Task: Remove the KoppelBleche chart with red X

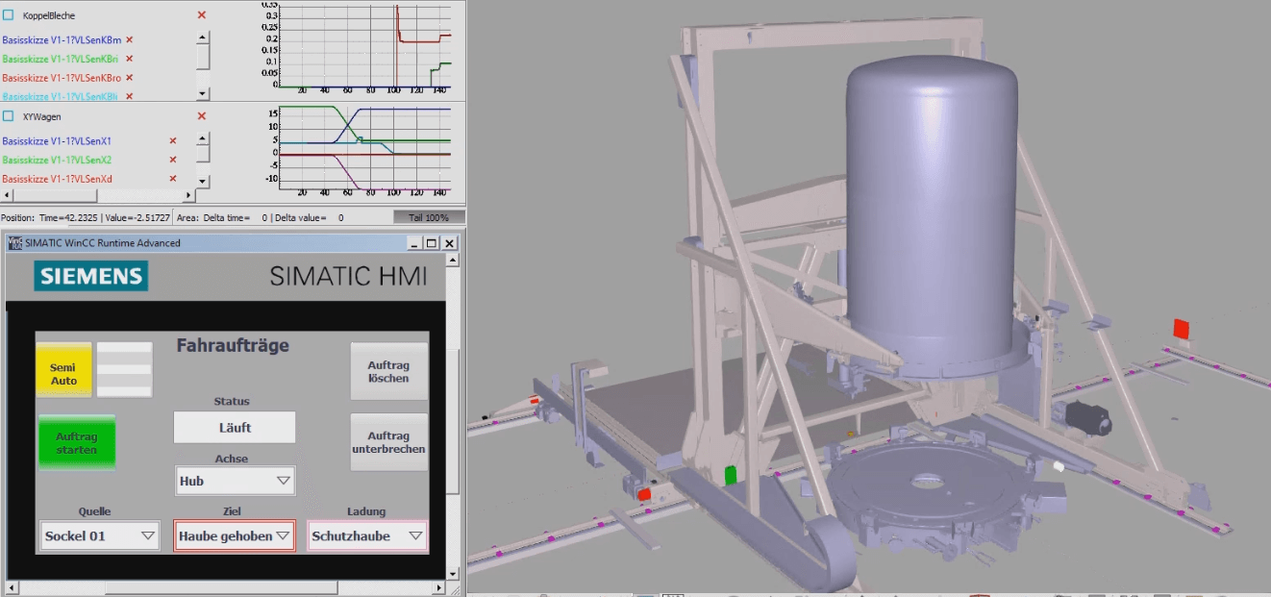Action: pyautogui.click(x=201, y=15)
